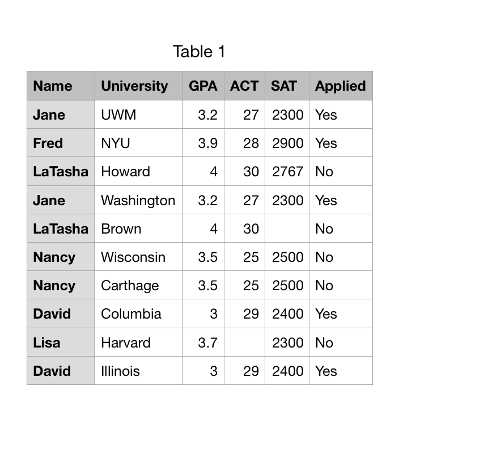484x466 pixels.
Task: Select the Name column header
Action: click(61, 86)
